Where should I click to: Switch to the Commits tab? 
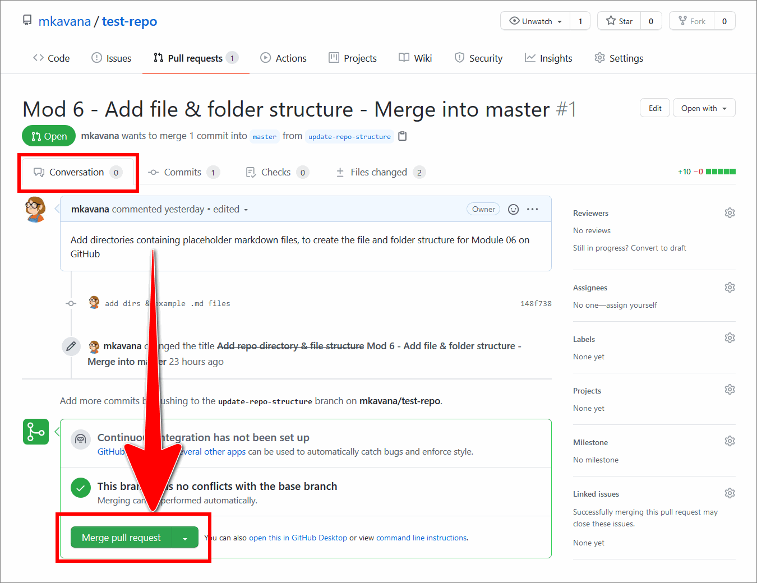183,172
